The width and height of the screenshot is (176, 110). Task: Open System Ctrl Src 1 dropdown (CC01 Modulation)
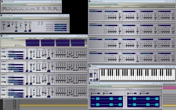61,25
